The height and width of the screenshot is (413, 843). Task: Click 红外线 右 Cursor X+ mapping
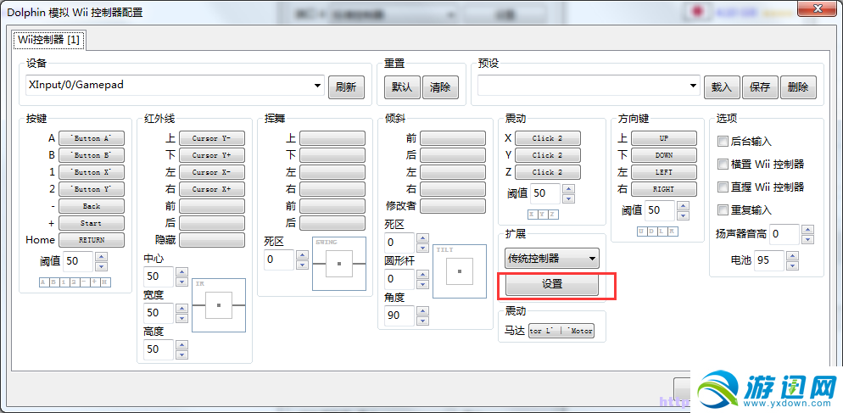[x=212, y=189]
